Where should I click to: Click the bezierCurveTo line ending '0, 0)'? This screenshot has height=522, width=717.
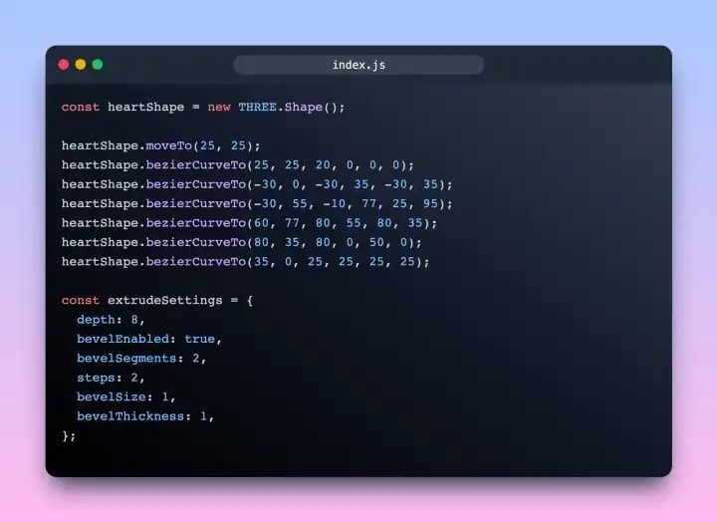point(238,165)
